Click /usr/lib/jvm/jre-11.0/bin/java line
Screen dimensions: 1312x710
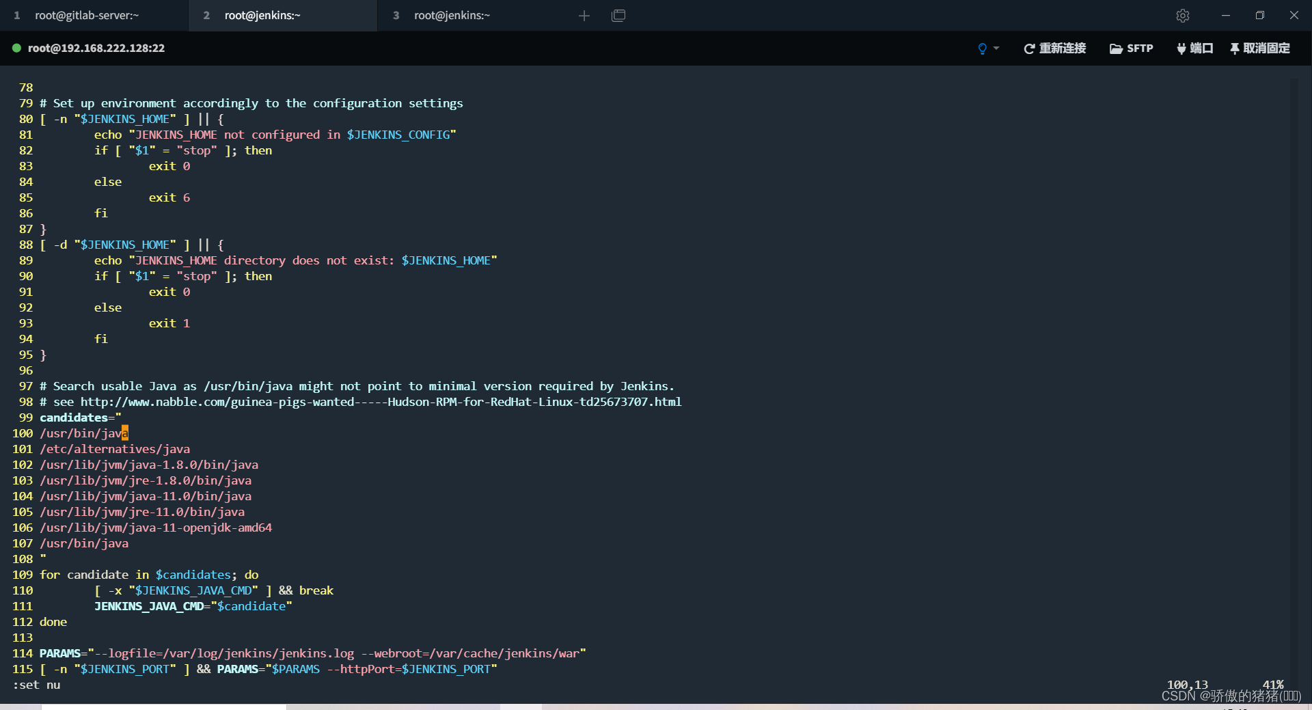tap(142, 512)
